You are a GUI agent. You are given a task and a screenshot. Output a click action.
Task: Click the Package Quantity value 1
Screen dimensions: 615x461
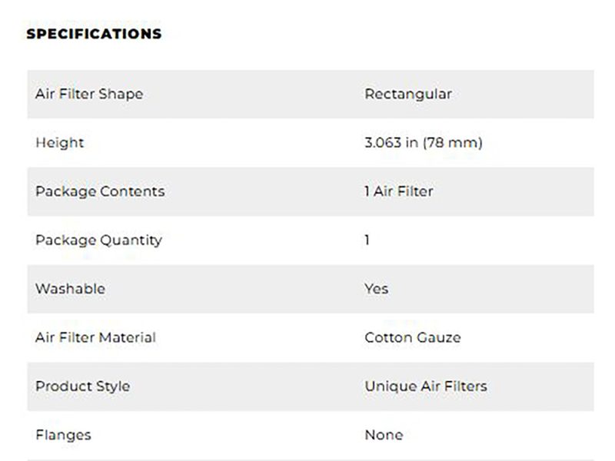tap(367, 240)
